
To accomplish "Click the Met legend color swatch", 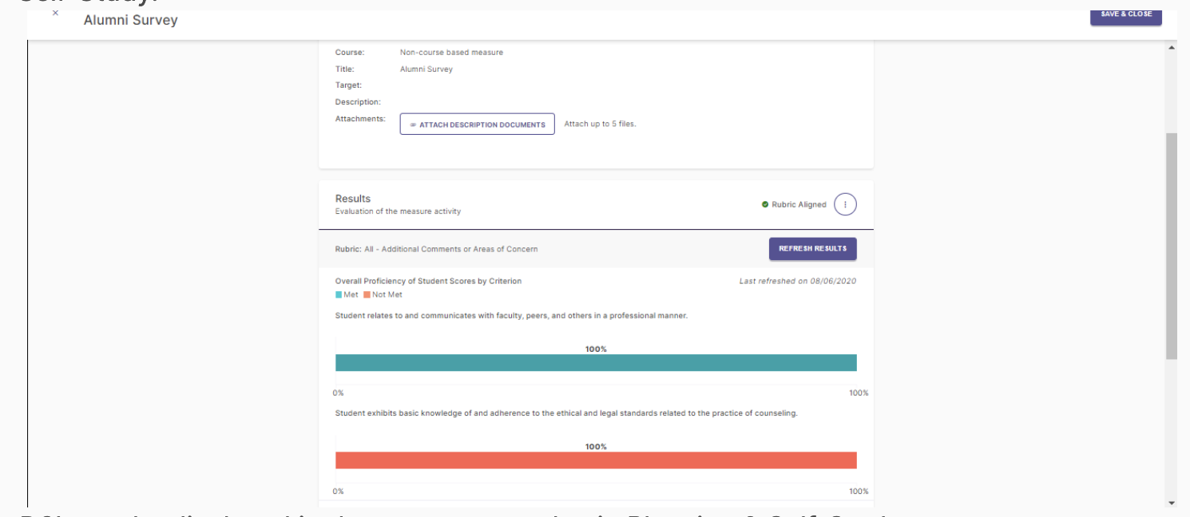I will pos(339,295).
